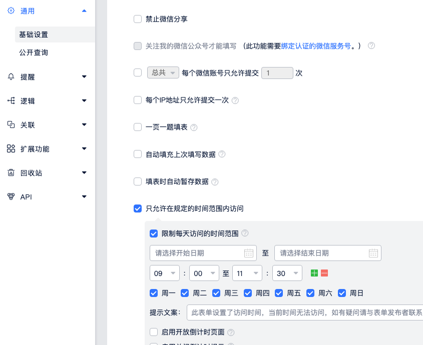Click the green add time range icon
Image resolution: width=423 pixels, height=345 pixels.
tap(314, 273)
